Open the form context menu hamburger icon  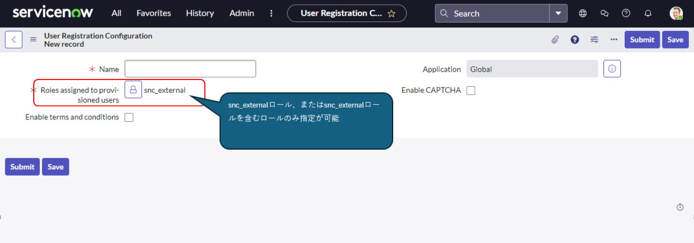(x=33, y=39)
